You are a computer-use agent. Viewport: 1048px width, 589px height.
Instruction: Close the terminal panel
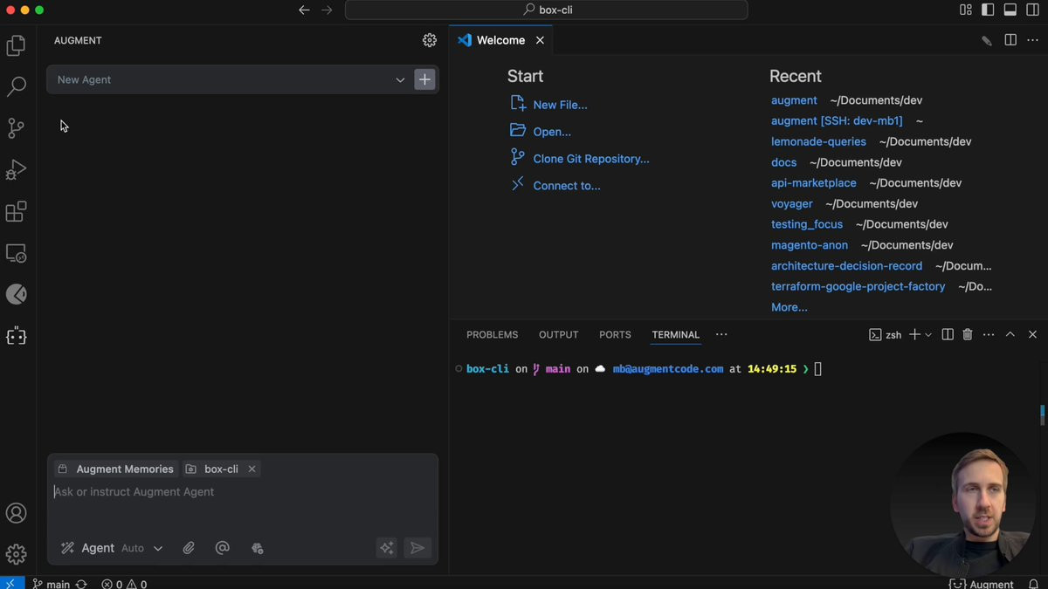click(1032, 334)
